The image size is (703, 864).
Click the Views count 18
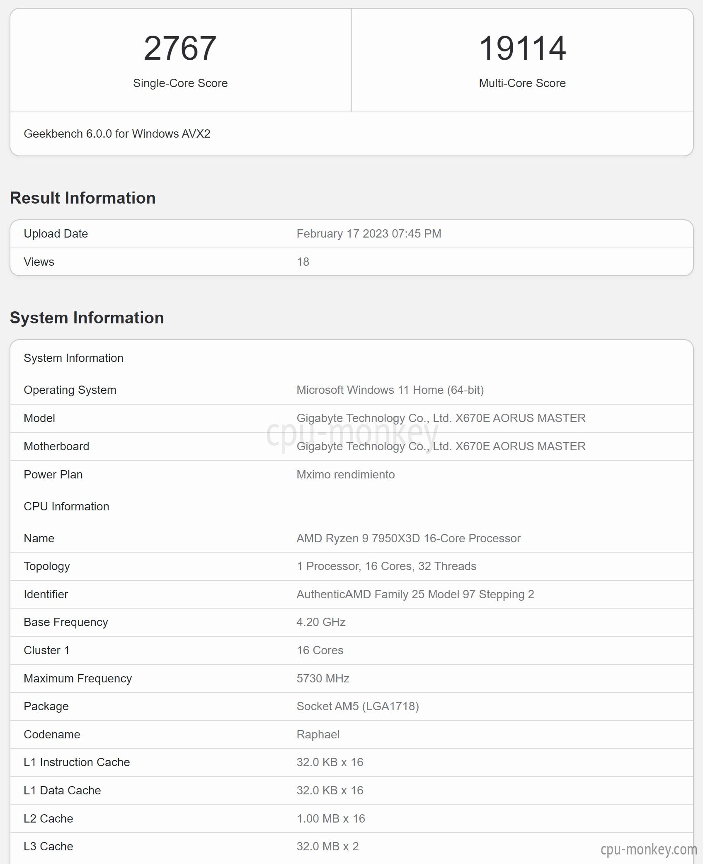click(x=303, y=262)
